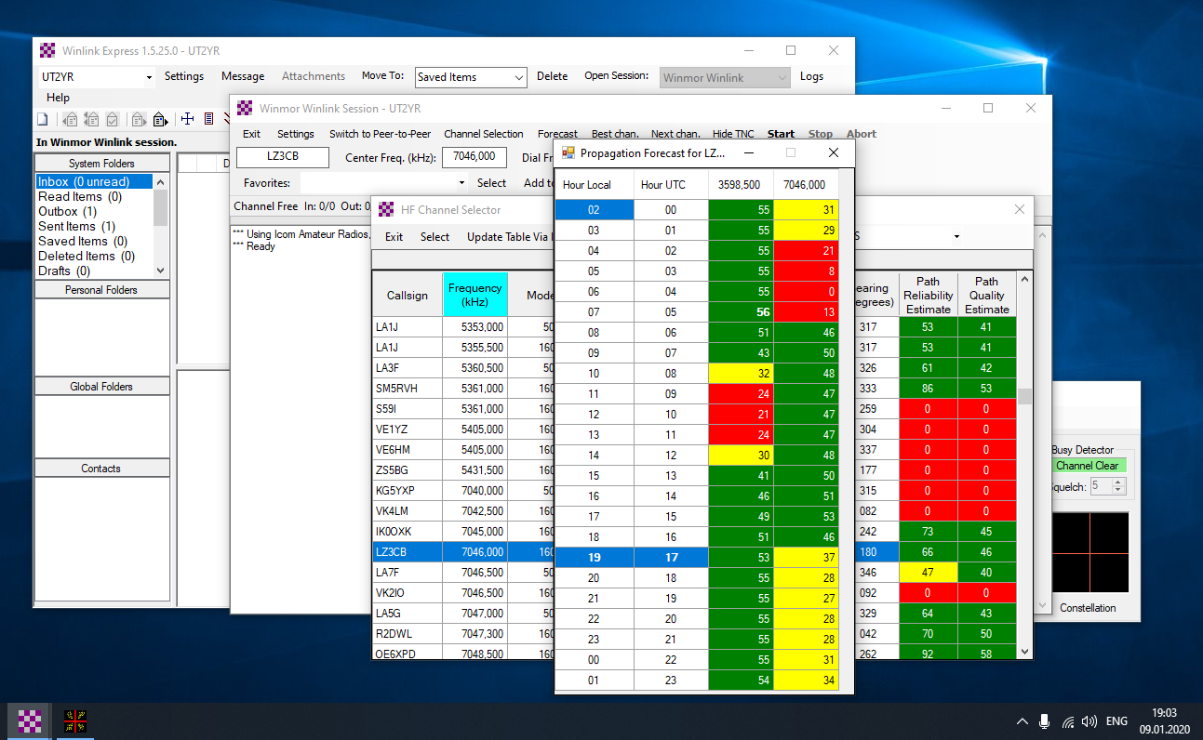Click the microphone tray icon

[x=1045, y=721]
